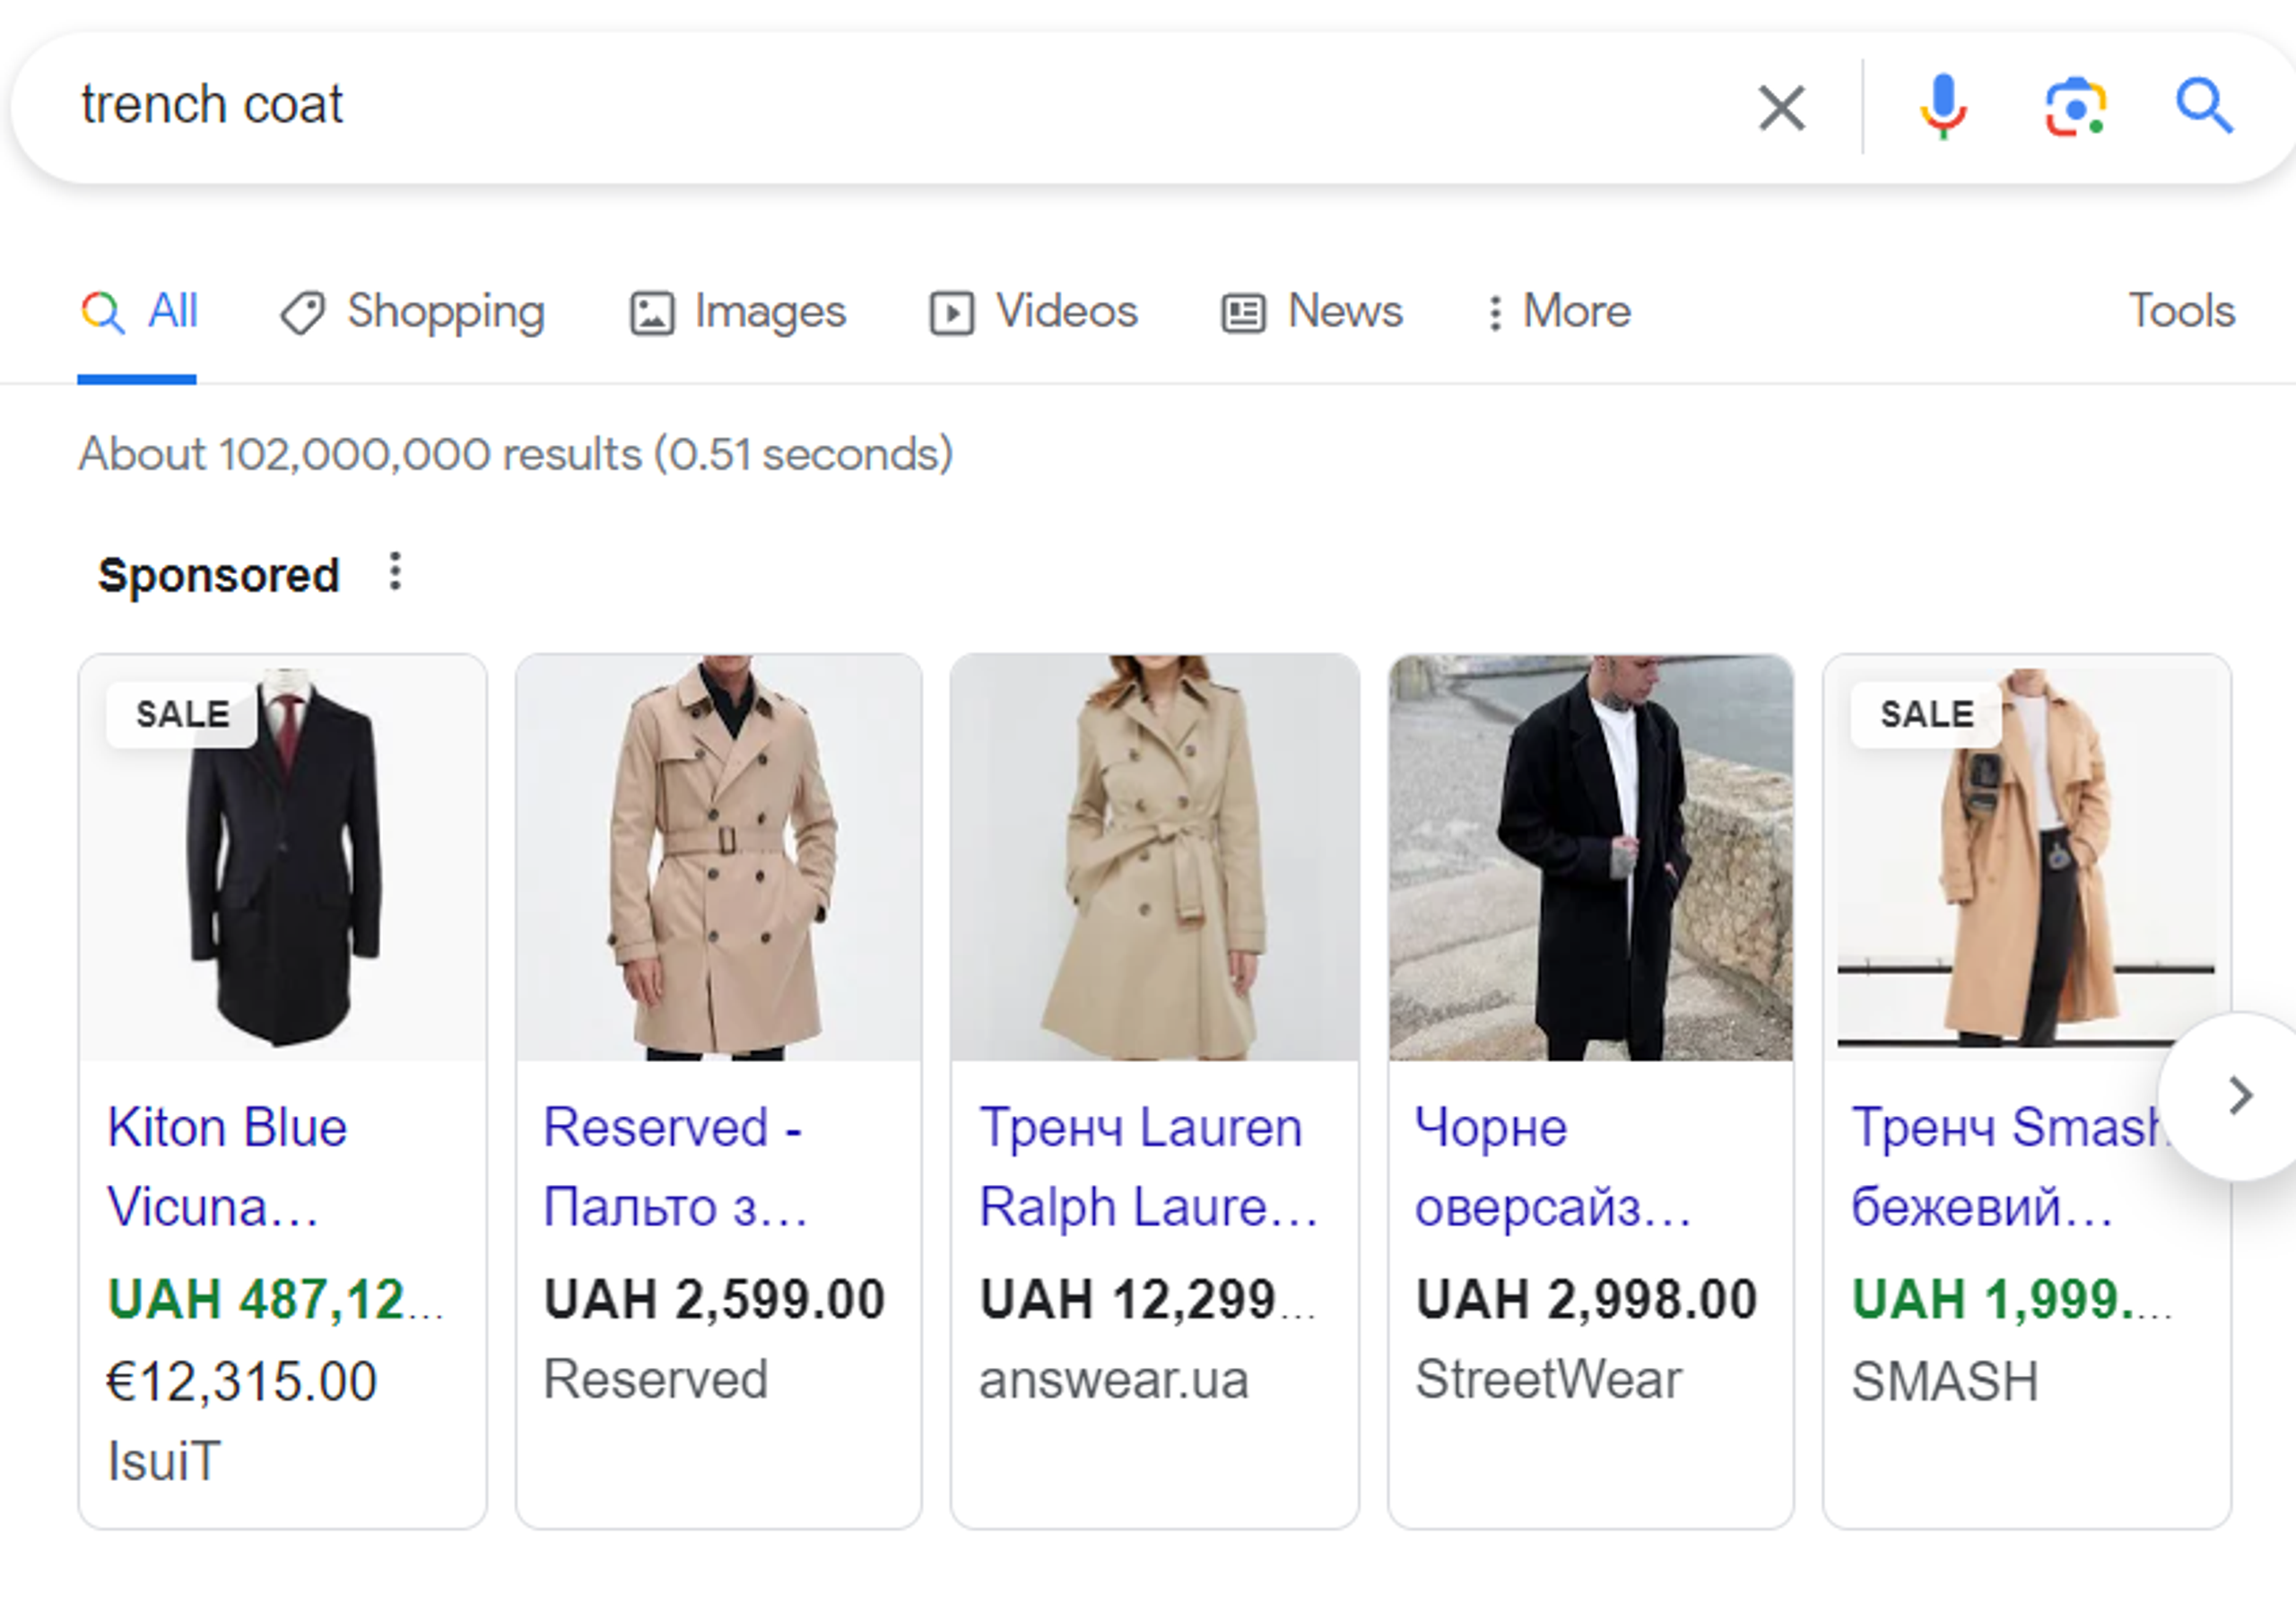Show next sponsored products with arrow
The width and height of the screenshot is (2296, 1612).
(2240, 1096)
